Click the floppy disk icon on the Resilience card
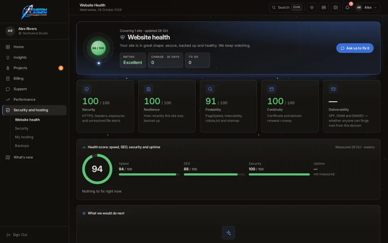The height and width of the screenshot is (243, 388). click(x=148, y=89)
